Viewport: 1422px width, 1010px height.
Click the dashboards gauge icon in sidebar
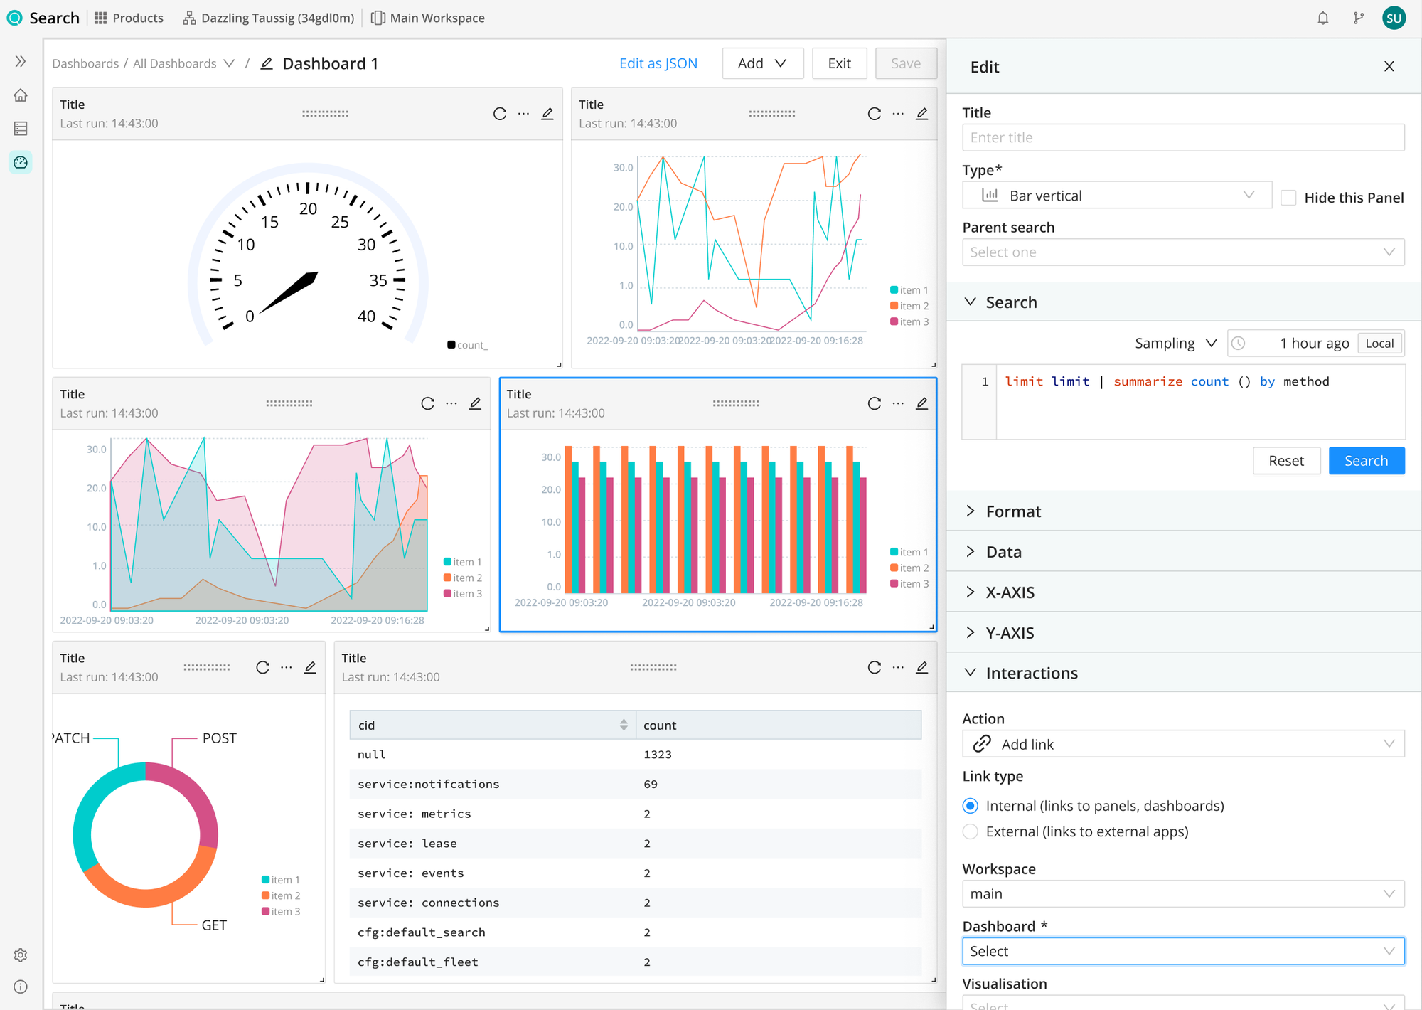click(21, 162)
